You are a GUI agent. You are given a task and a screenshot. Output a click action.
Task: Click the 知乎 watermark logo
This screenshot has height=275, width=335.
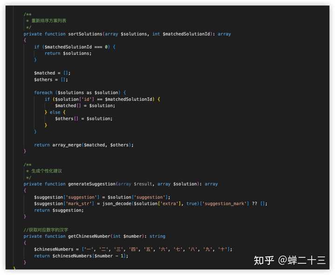(264, 261)
